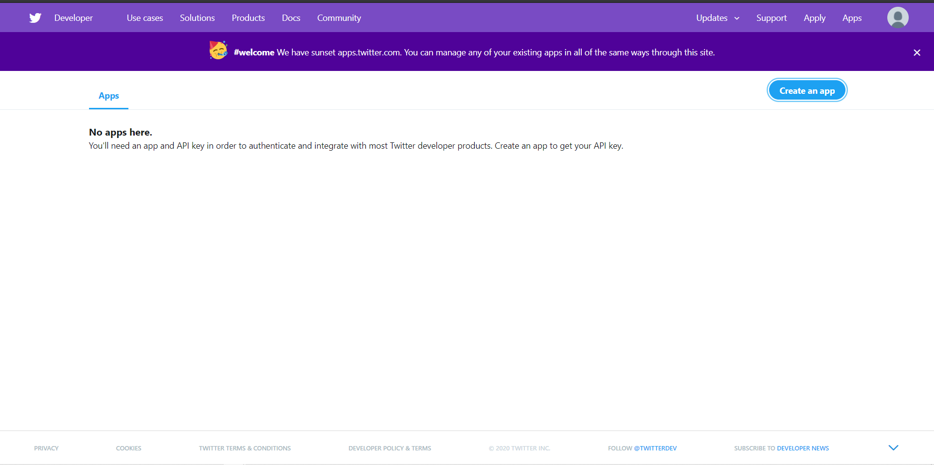Dismiss the welcome banner with X
Viewport: 934px width, 465px height.
pos(916,52)
